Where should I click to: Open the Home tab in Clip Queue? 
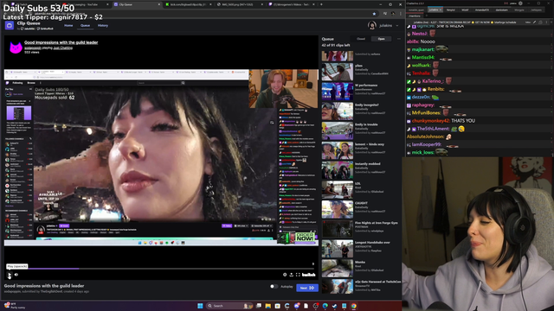click(x=68, y=25)
